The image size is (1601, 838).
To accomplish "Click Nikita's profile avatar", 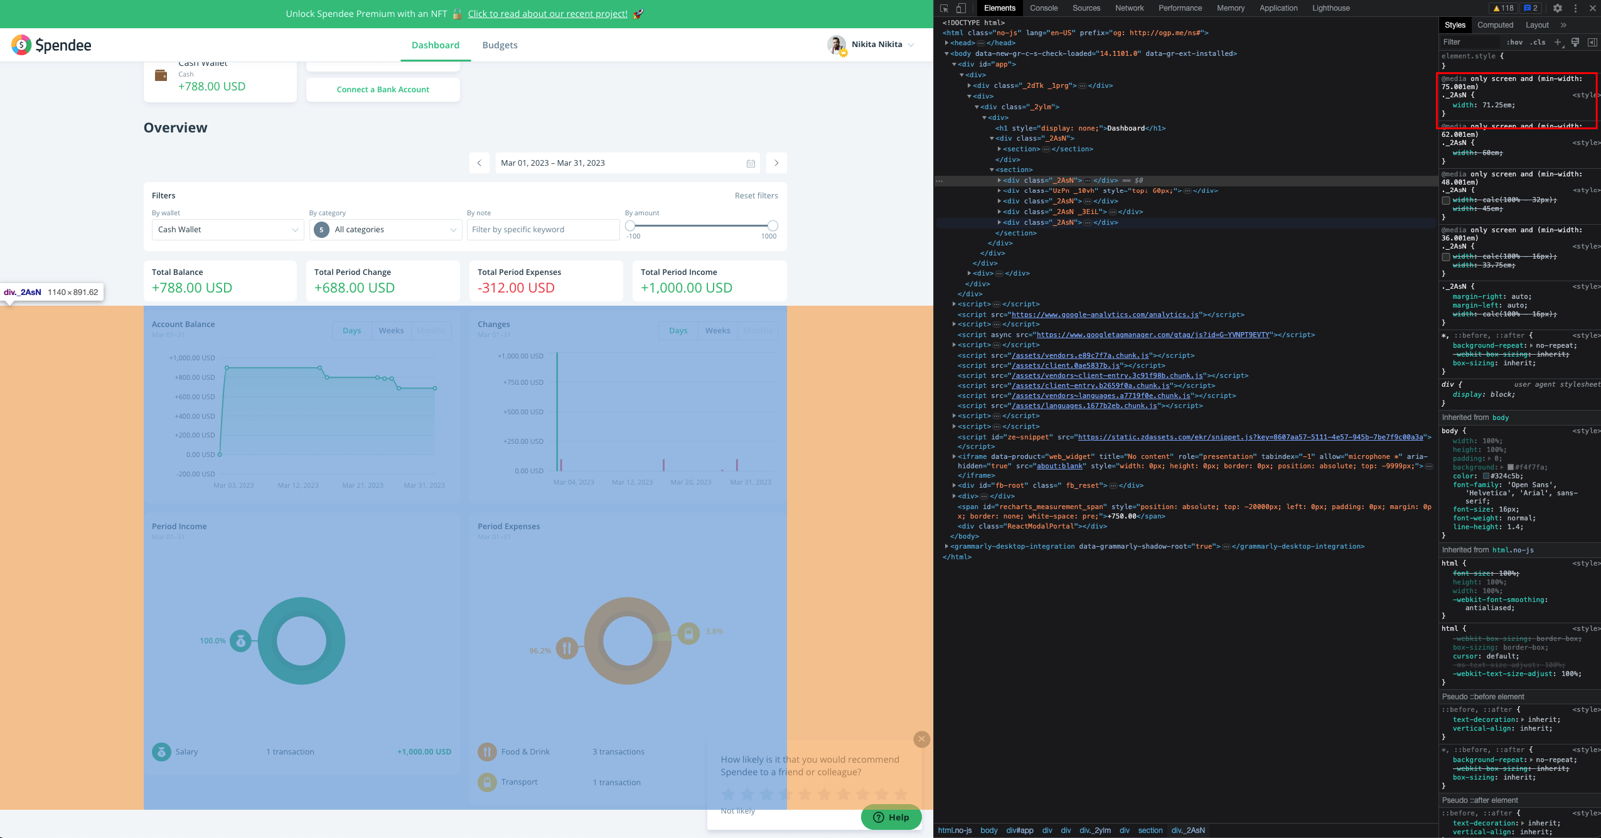I will click(836, 45).
